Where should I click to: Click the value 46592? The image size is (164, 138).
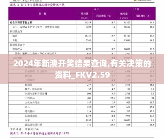[127, 27]
